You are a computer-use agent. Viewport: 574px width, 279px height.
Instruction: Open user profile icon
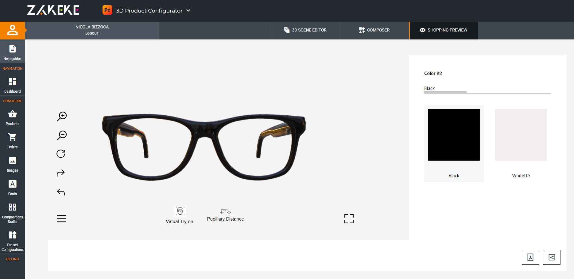tap(12, 30)
